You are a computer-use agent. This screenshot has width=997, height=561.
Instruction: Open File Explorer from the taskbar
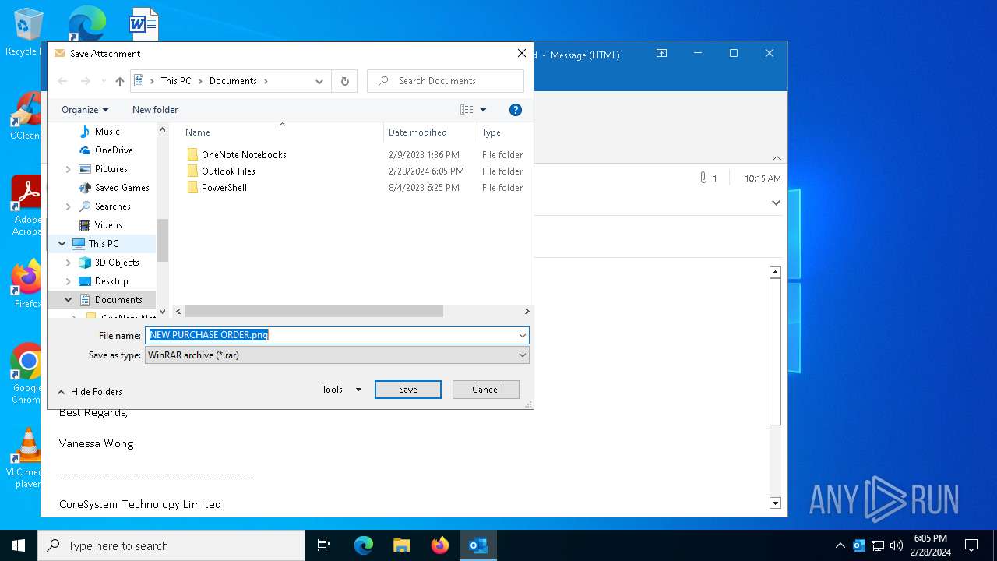click(402, 545)
